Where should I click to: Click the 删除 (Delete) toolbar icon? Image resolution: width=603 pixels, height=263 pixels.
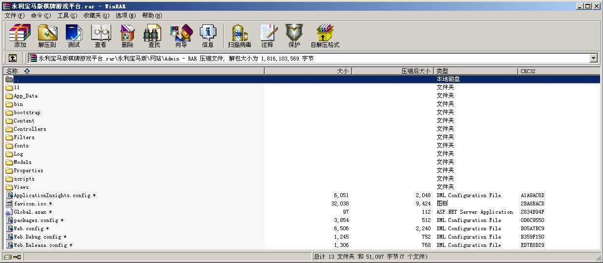(x=127, y=36)
